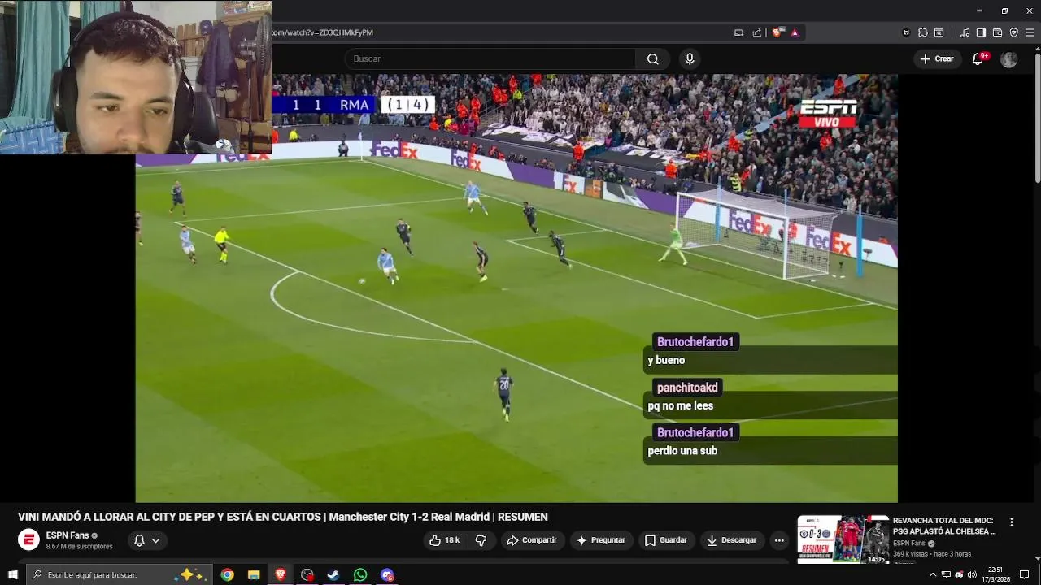Click the Descargar download button
This screenshot has width=1041, height=585.
pyautogui.click(x=731, y=540)
